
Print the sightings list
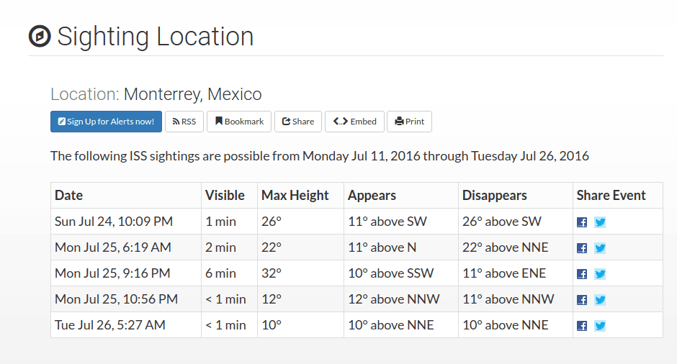(x=409, y=122)
